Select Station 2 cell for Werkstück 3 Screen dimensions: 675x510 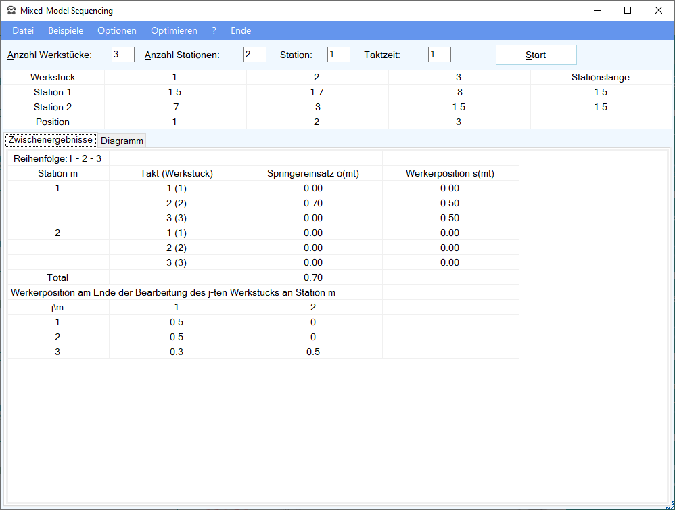tap(459, 107)
